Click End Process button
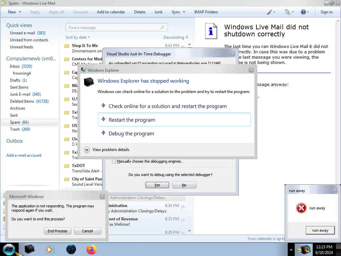This screenshot has height=256, width=341. pos(57,231)
